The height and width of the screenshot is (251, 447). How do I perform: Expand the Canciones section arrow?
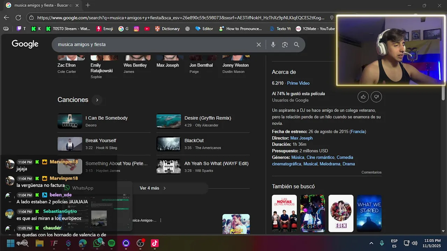(x=97, y=100)
